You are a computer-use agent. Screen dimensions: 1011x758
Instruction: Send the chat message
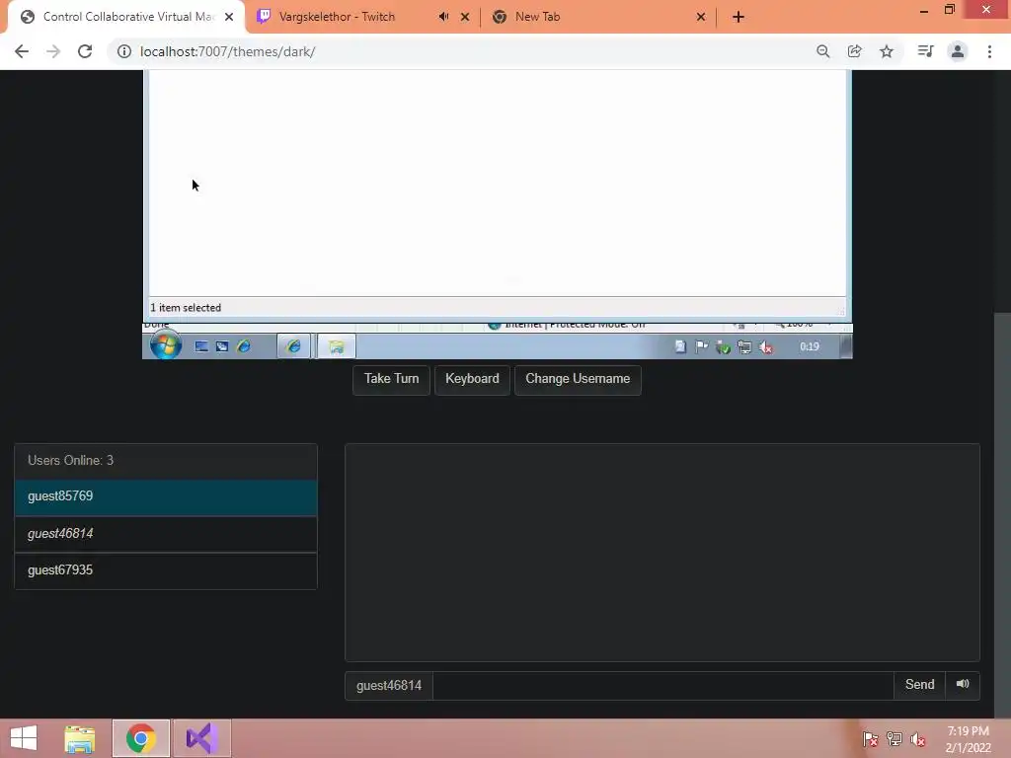[919, 685]
